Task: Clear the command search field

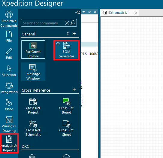Action: click(67, 23)
